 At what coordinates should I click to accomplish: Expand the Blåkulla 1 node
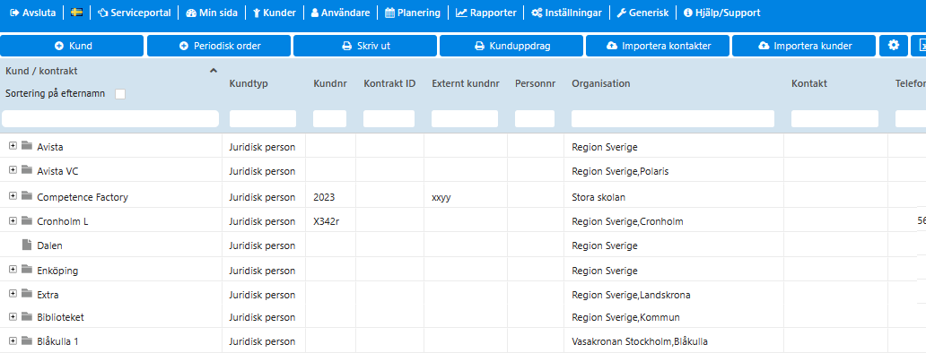tap(13, 340)
